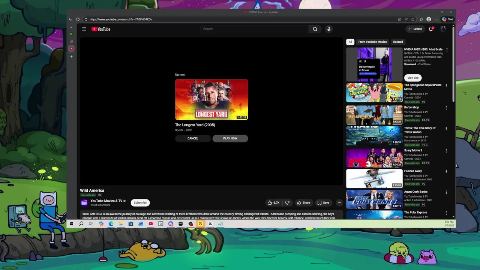Image resolution: width=480 pixels, height=270 pixels.
Task: Open the YouTube notifications bell
Action: 431,29
